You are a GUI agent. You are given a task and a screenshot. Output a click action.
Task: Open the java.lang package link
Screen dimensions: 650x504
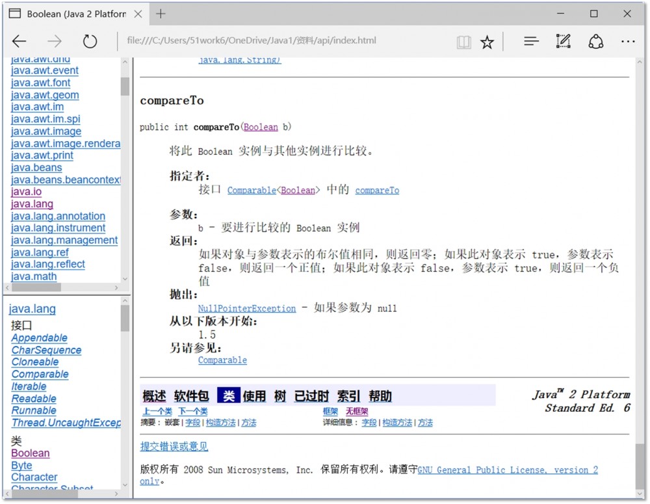coord(31,204)
